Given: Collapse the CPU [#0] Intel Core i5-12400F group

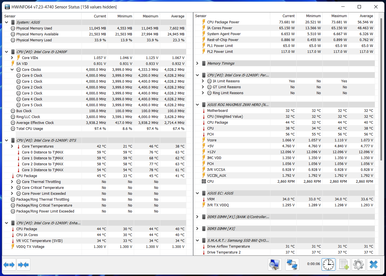Looking at the screenshot, I should point(6,52).
